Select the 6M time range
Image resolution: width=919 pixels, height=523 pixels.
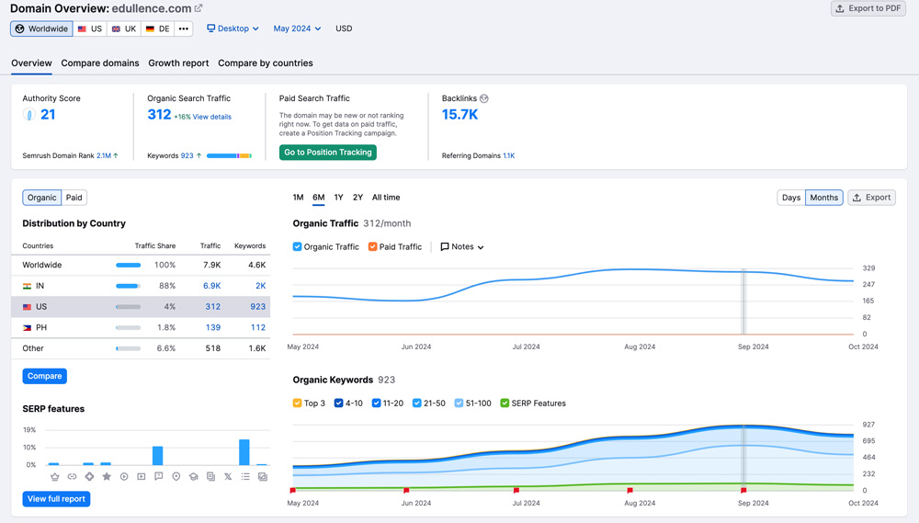point(318,198)
